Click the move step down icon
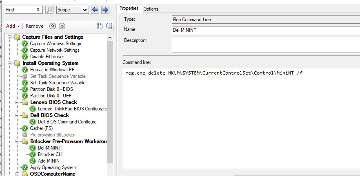360x176 pixels. (x=109, y=26)
